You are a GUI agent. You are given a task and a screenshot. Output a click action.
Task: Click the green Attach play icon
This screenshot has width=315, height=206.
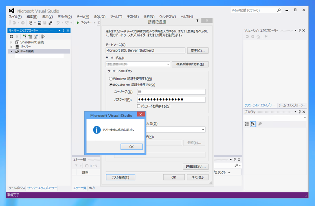[x=78, y=23]
